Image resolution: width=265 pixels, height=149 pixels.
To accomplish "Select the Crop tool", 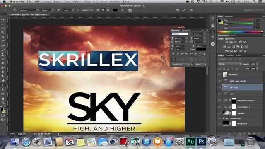I will tap(3, 37).
